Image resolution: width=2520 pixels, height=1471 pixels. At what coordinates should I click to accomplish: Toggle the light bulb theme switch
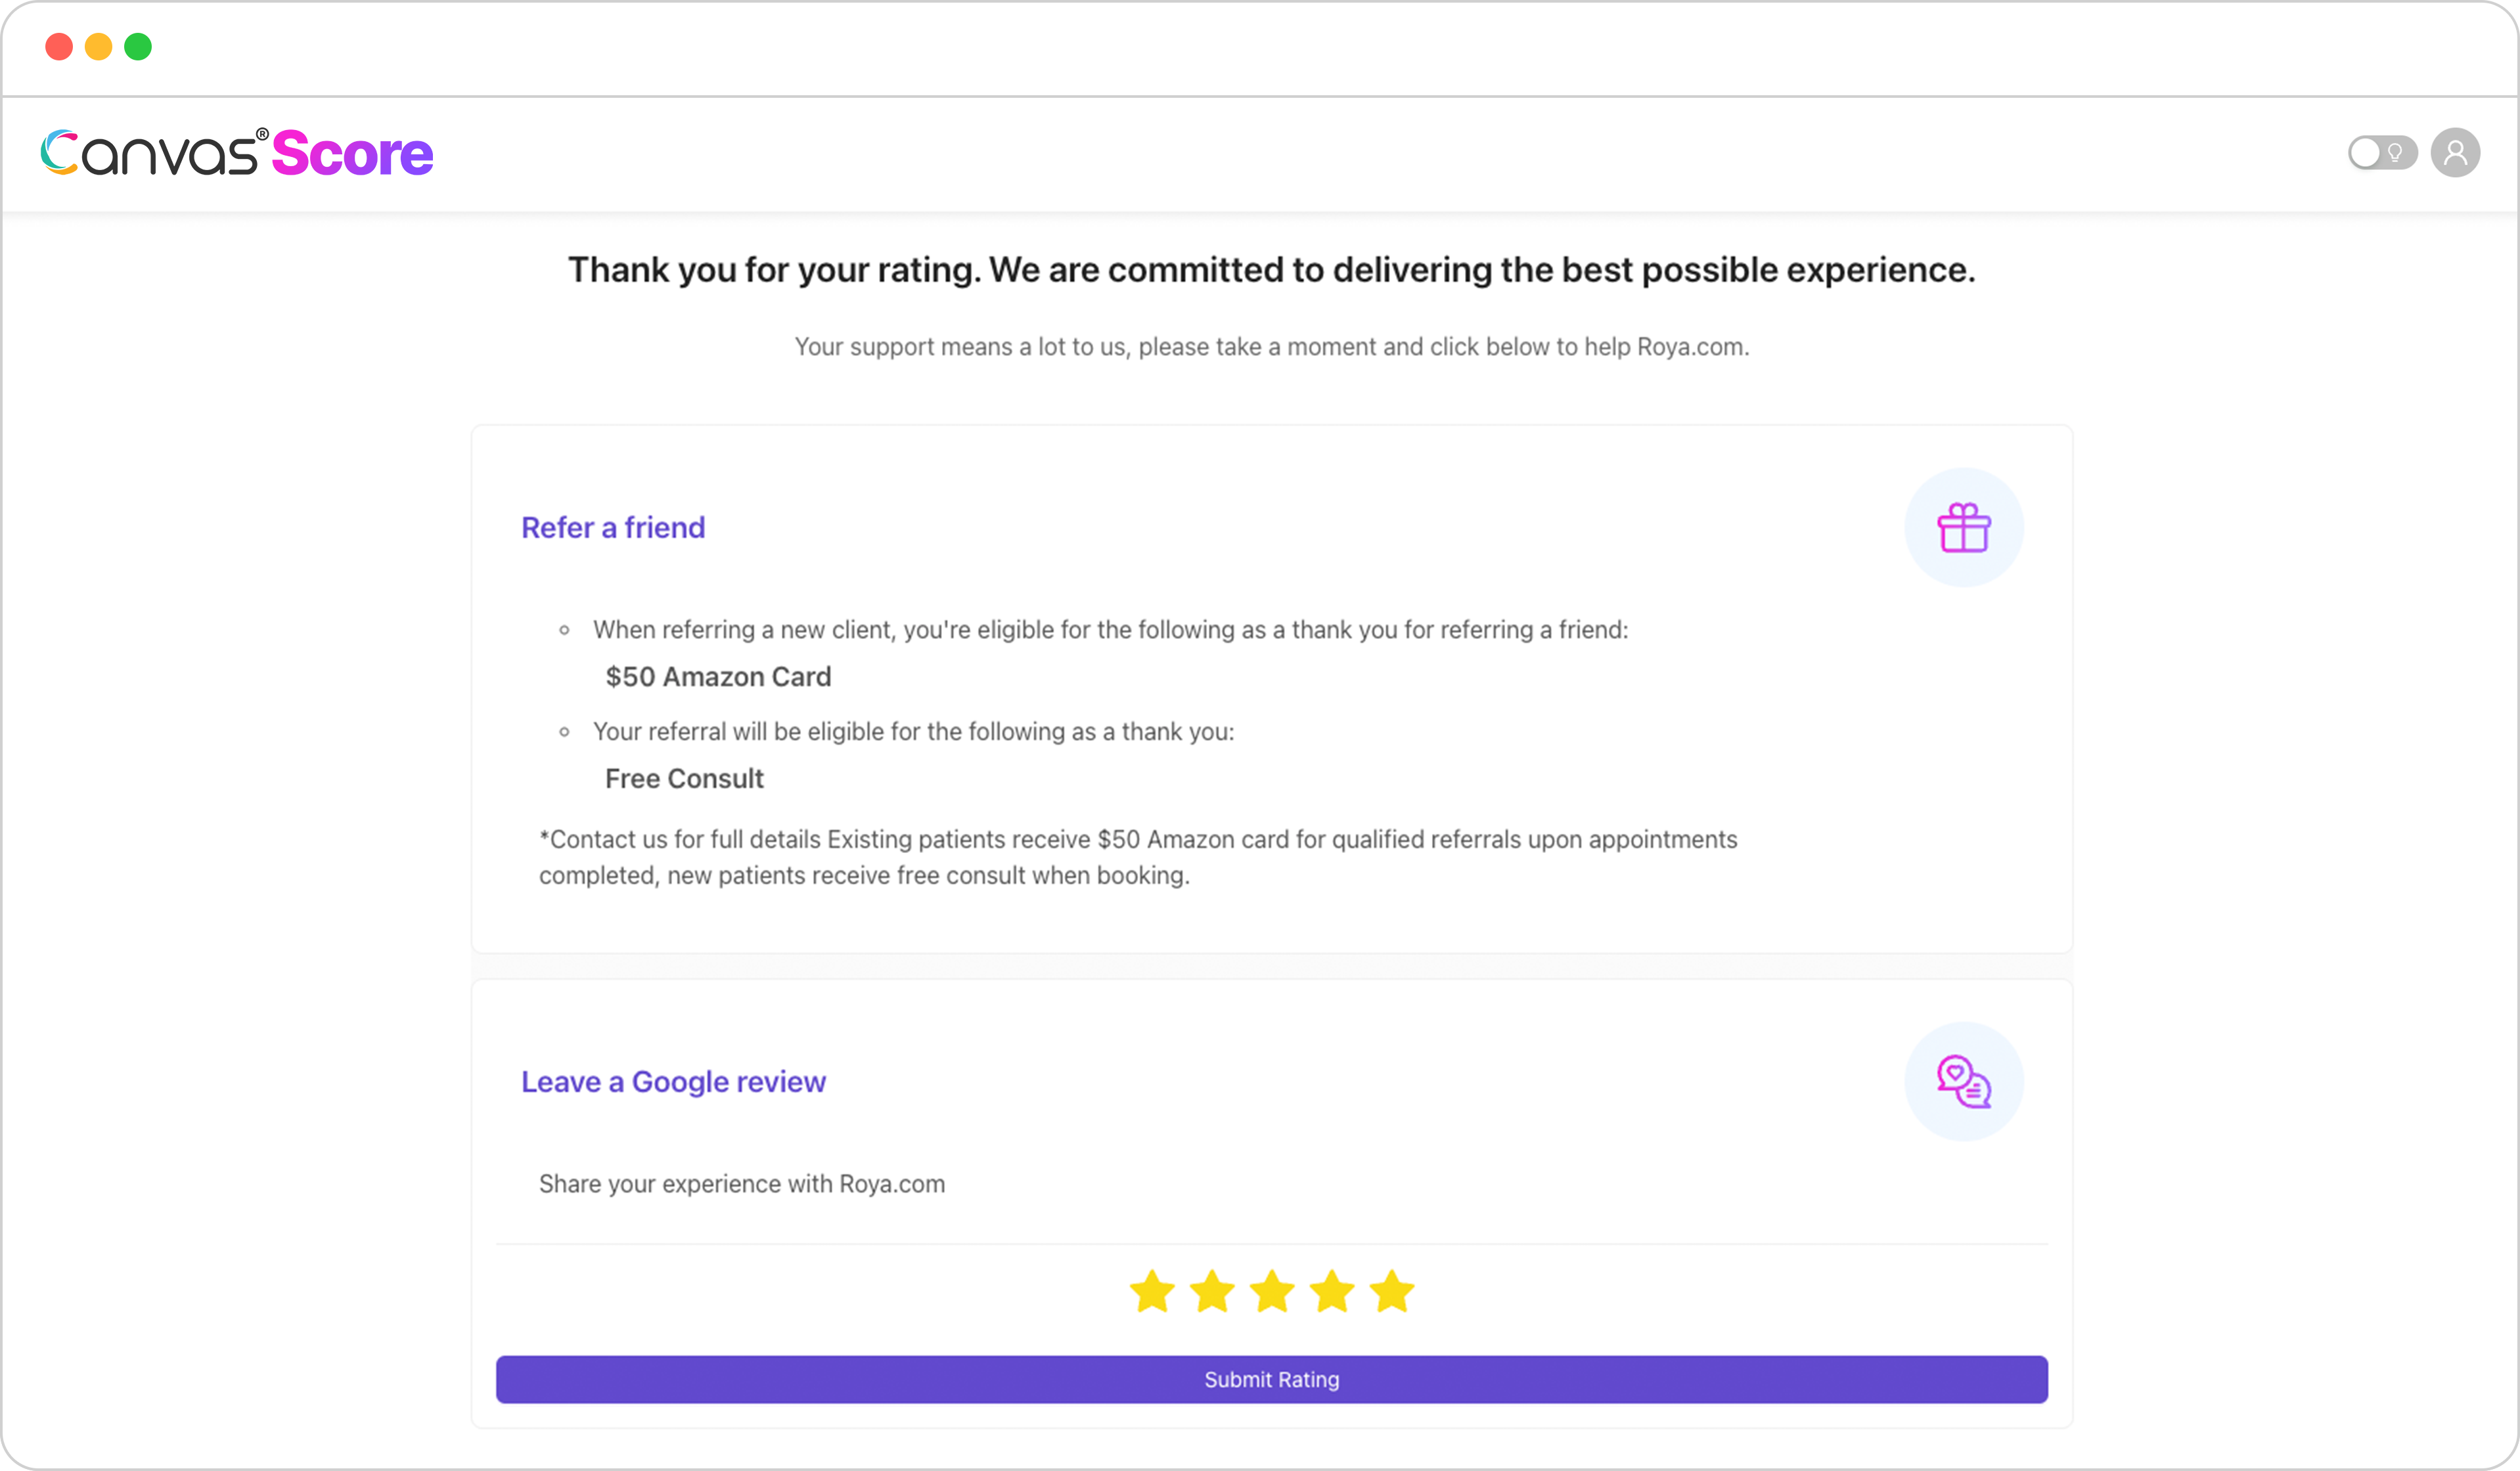point(2382,153)
